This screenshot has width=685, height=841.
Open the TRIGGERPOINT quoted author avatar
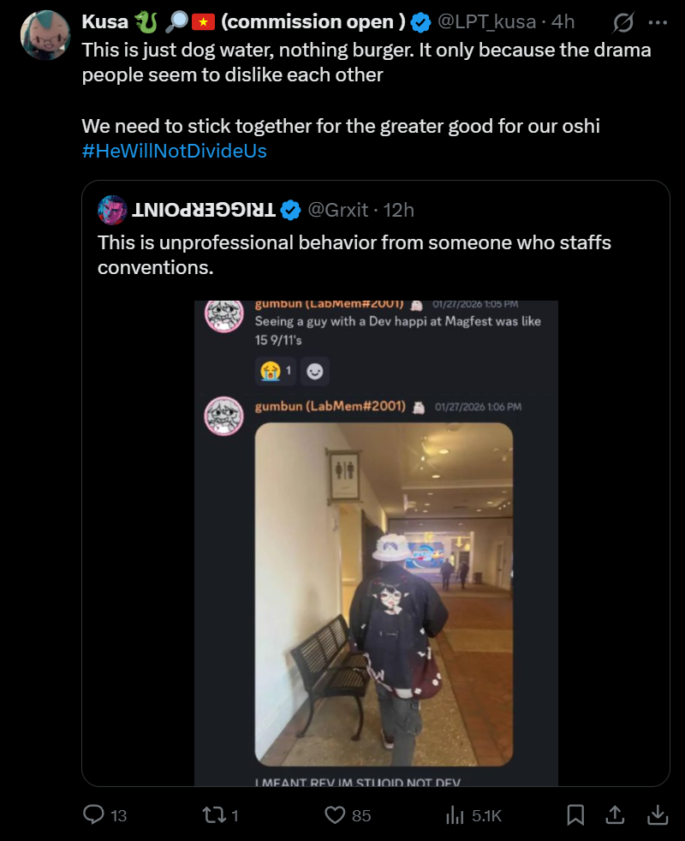point(112,210)
